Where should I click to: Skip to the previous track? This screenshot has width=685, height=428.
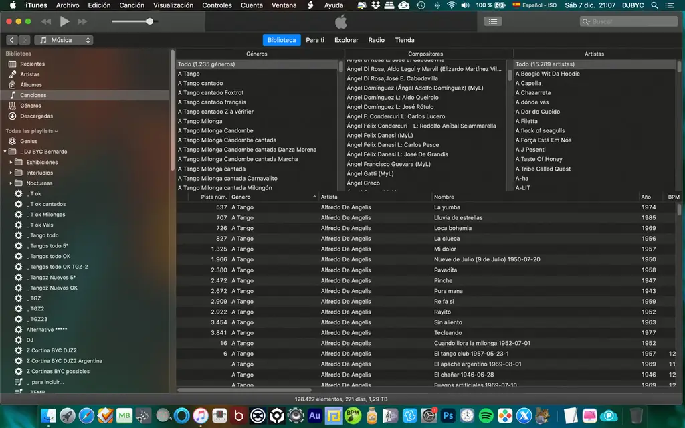[46, 21]
